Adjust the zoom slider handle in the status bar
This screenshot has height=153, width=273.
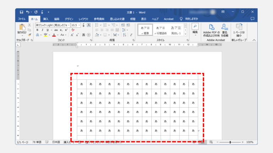click(x=230, y=142)
